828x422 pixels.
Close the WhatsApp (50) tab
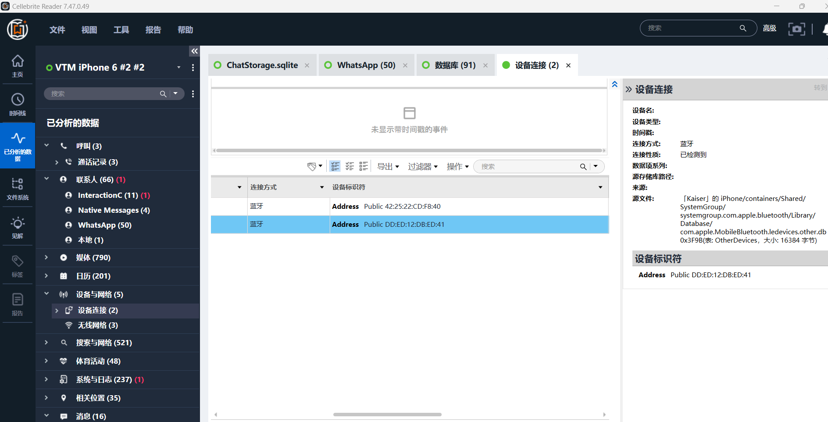coord(405,65)
